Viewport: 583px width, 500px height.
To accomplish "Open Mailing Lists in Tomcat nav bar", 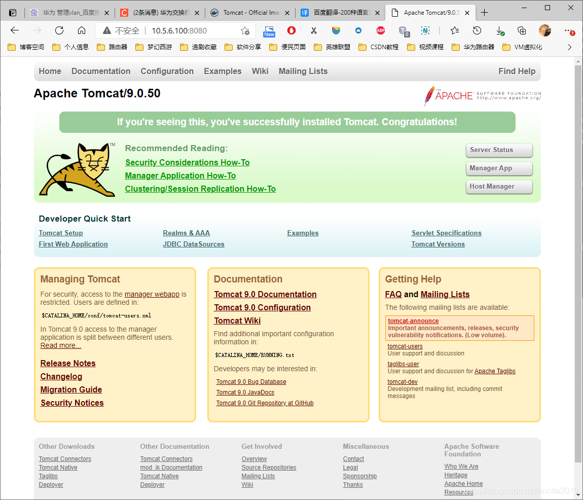I will [303, 71].
